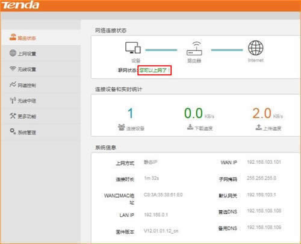Click the upload speed 2.0 KB/s value
The image size is (301, 244).
tap(267, 113)
